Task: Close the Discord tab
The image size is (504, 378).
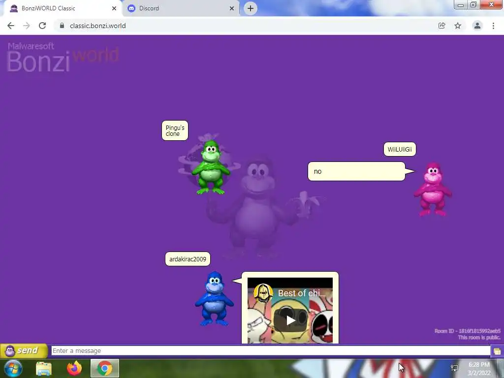Action: (232, 8)
